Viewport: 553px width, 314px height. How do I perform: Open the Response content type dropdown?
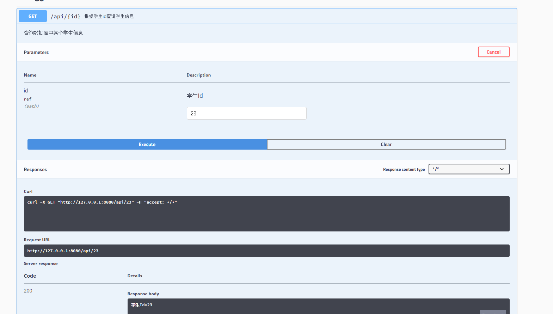(x=469, y=169)
